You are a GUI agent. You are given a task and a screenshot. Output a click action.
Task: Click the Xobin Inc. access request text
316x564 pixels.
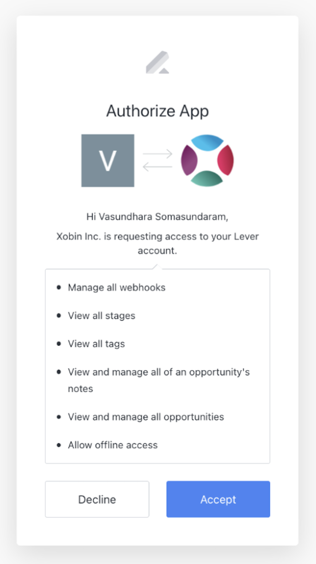coord(158,243)
